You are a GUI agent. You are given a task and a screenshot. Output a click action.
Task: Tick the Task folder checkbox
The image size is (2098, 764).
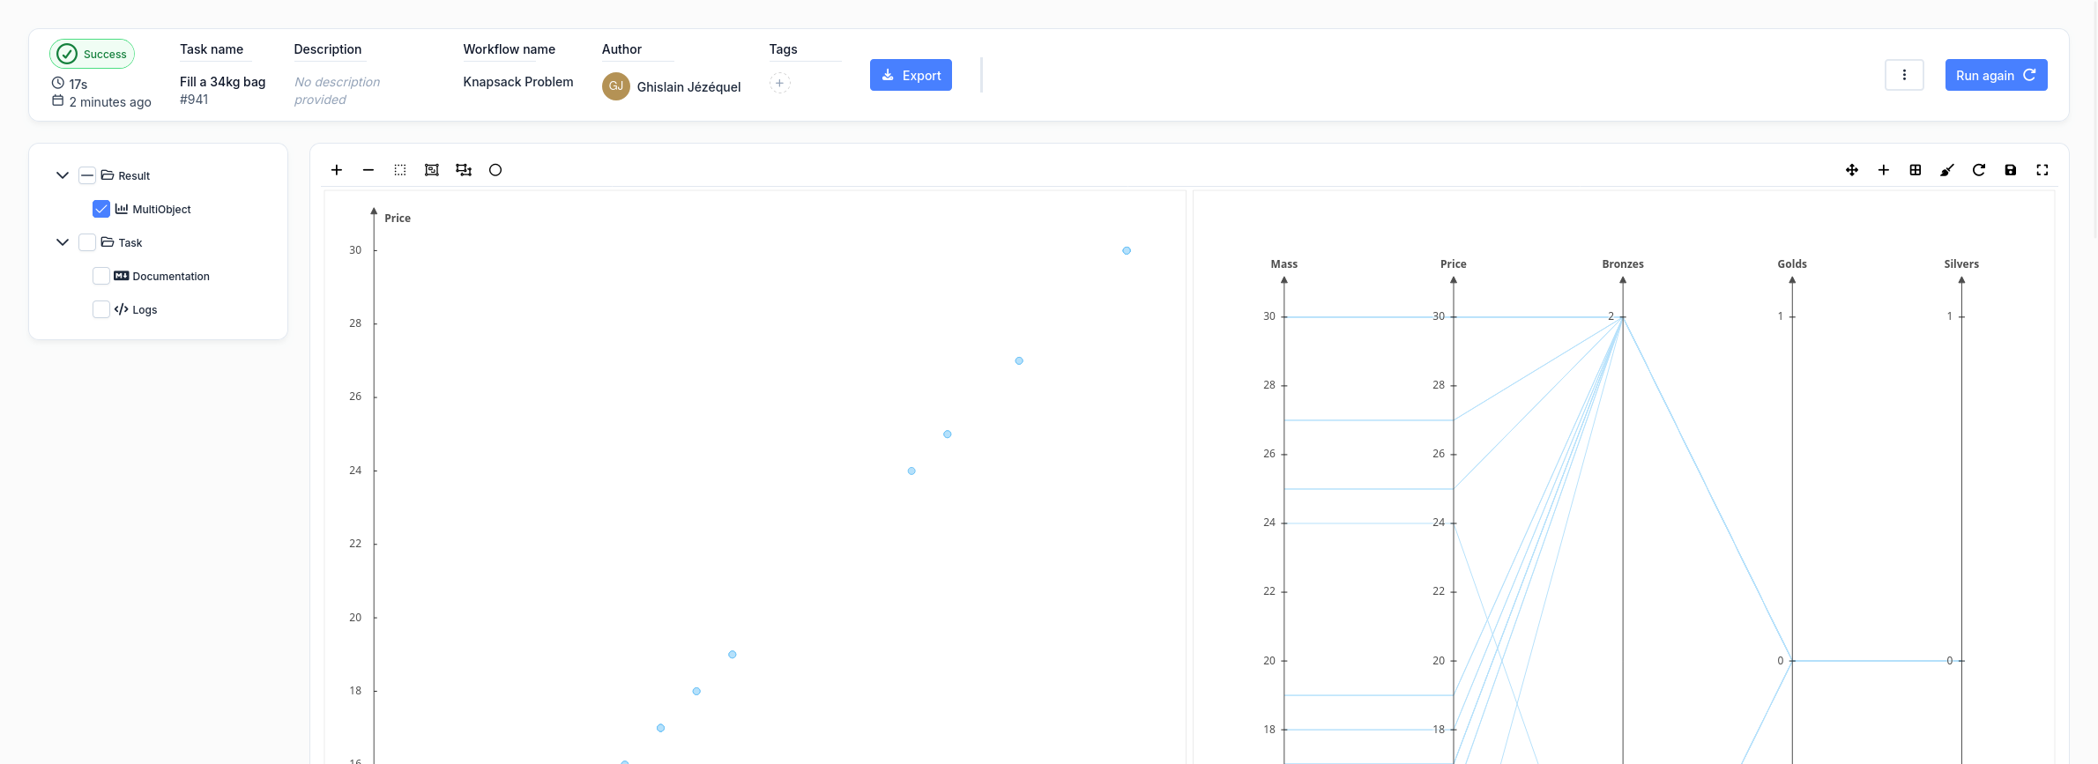[87, 242]
